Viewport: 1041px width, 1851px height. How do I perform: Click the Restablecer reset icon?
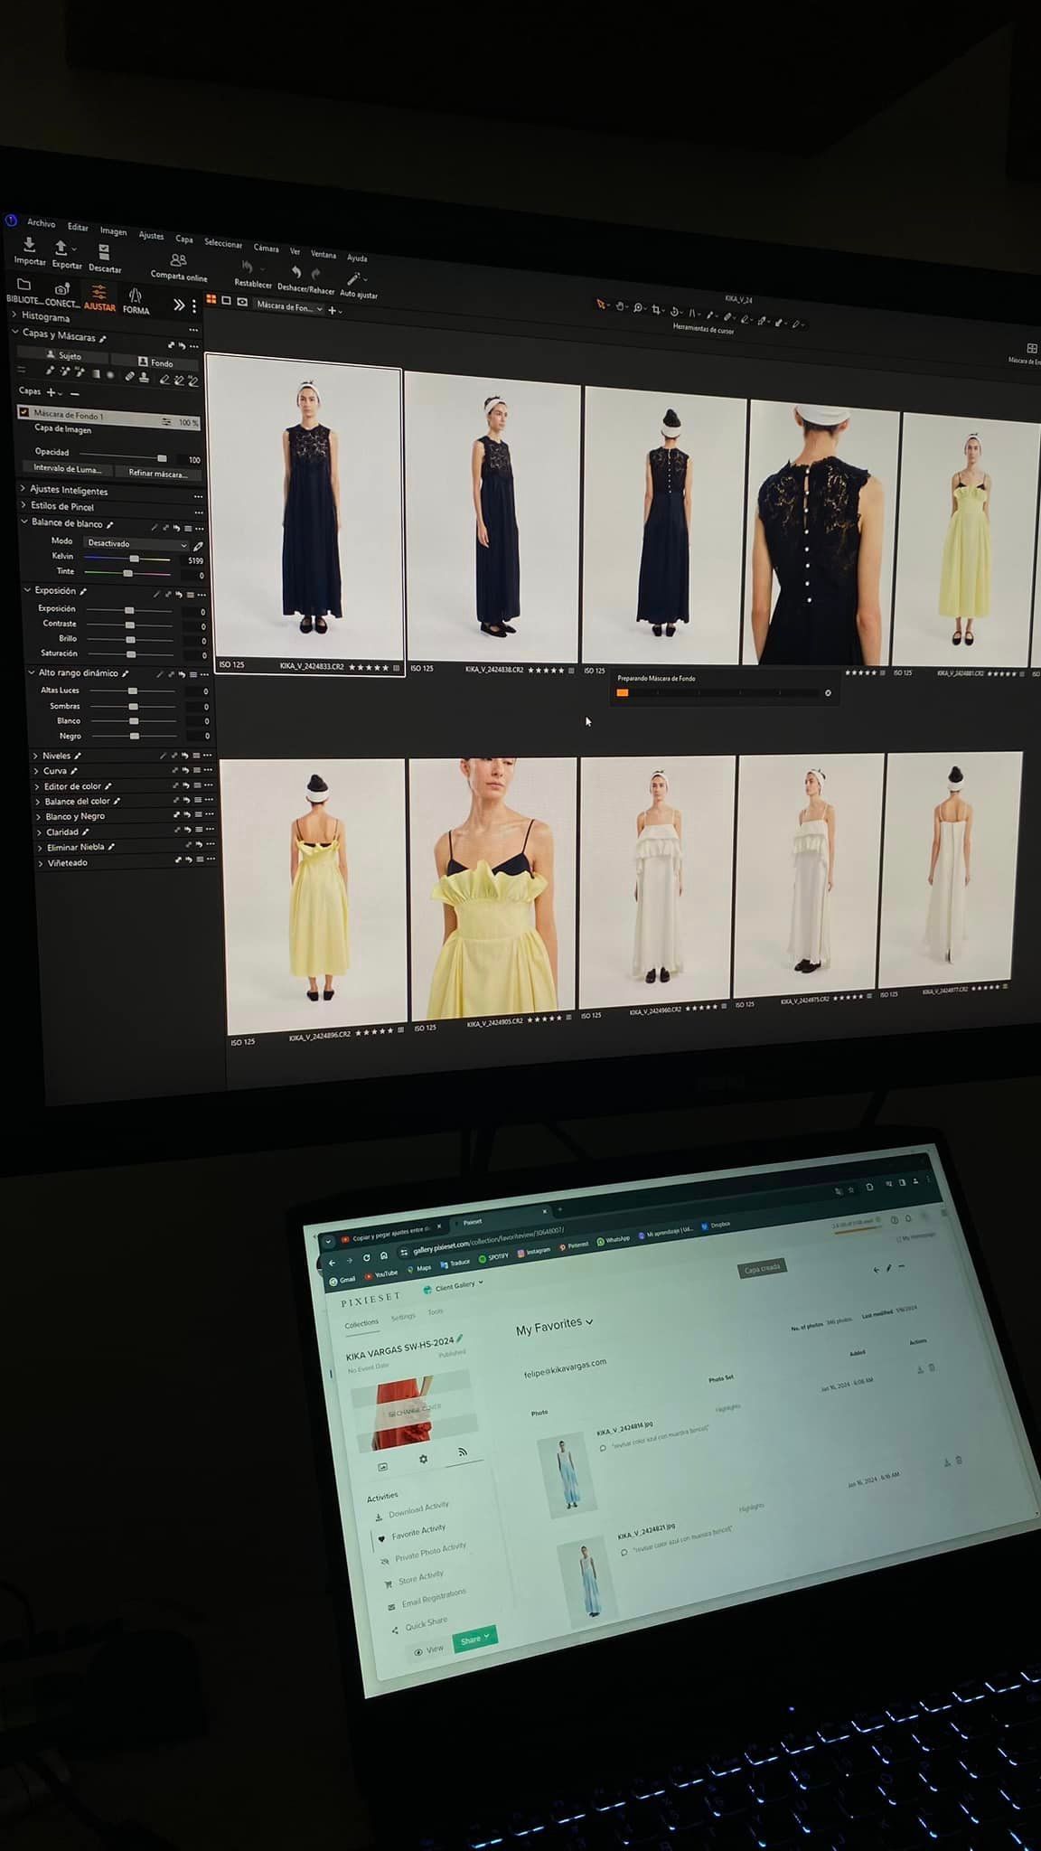247,268
